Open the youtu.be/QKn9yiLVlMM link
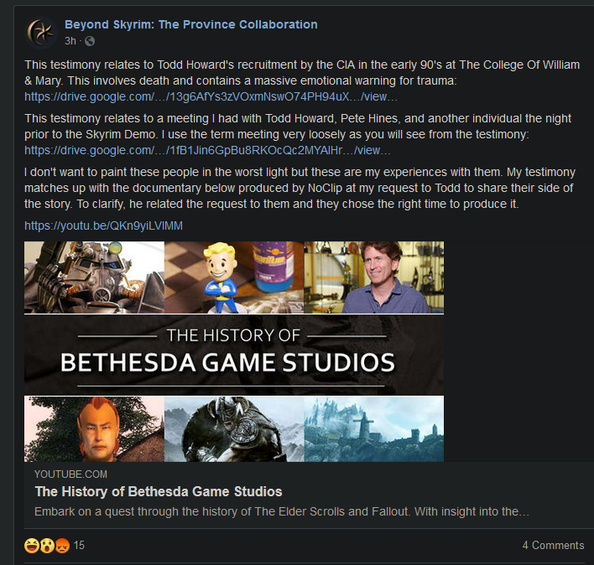The width and height of the screenshot is (594, 565). click(103, 226)
